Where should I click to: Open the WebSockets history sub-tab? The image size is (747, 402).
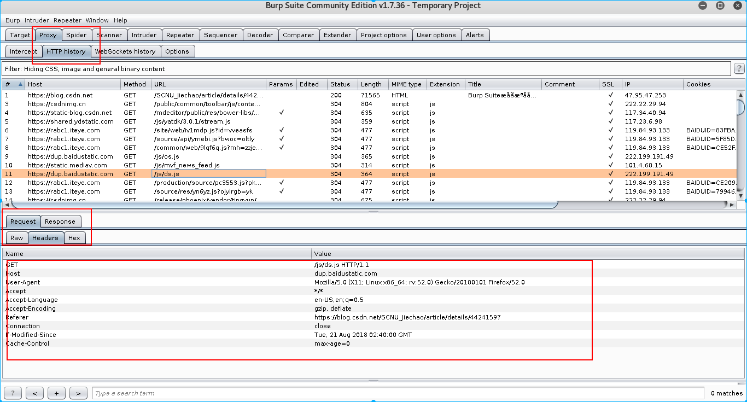125,51
